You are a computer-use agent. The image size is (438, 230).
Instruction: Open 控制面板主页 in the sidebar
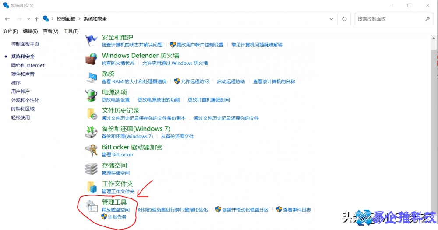coord(25,44)
